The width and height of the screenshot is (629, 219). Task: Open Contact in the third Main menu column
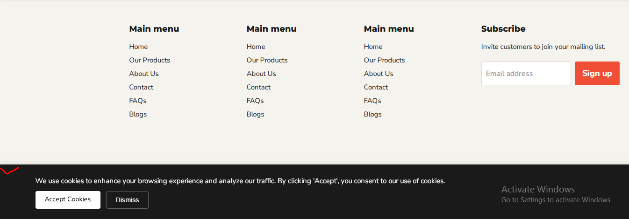coord(376,87)
